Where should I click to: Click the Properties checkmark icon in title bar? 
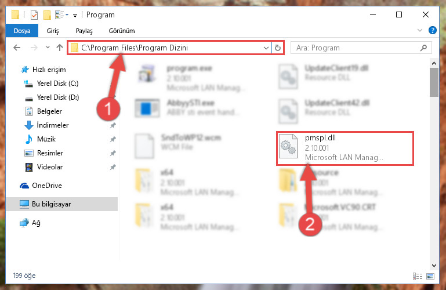[x=34, y=14]
